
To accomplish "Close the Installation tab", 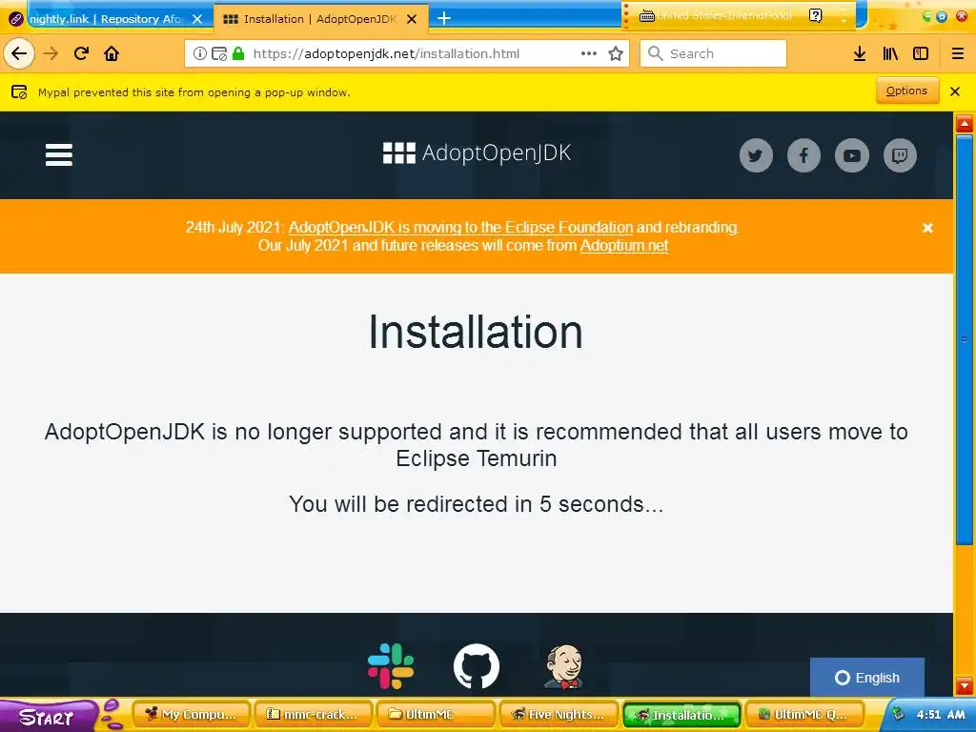I will [412, 19].
